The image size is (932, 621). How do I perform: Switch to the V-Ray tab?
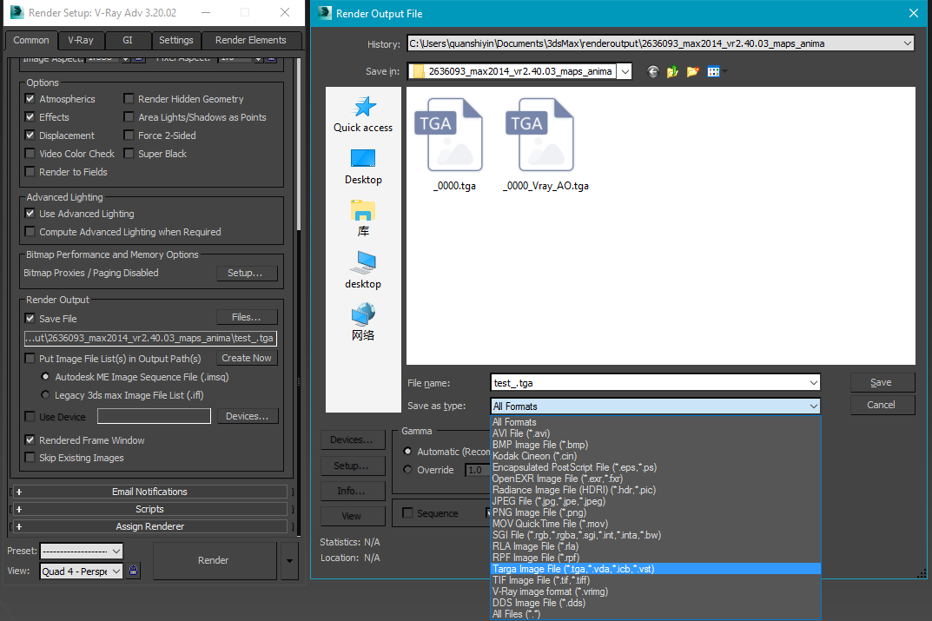pyautogui.click(x=81, y=40)
